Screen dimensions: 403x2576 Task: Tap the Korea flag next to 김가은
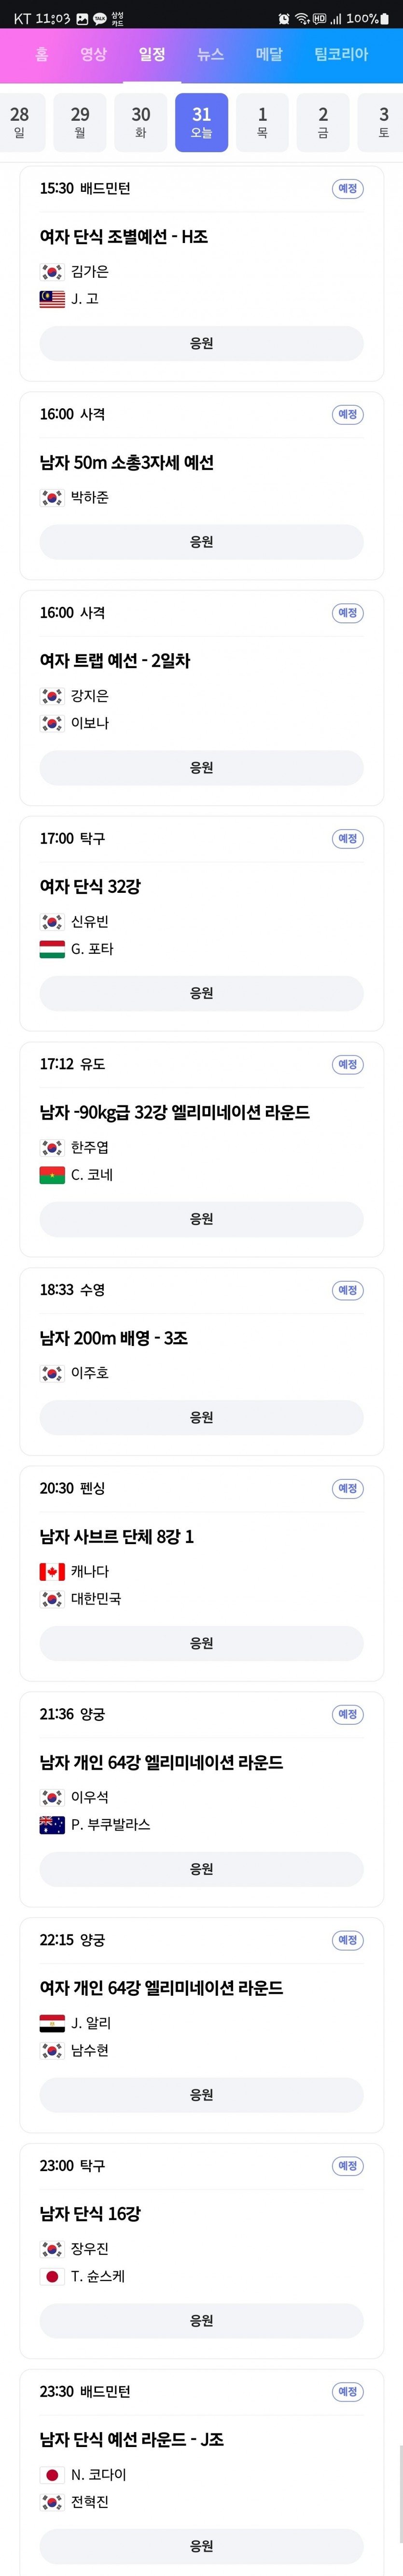pyautogui.click(x=52, y=272)
